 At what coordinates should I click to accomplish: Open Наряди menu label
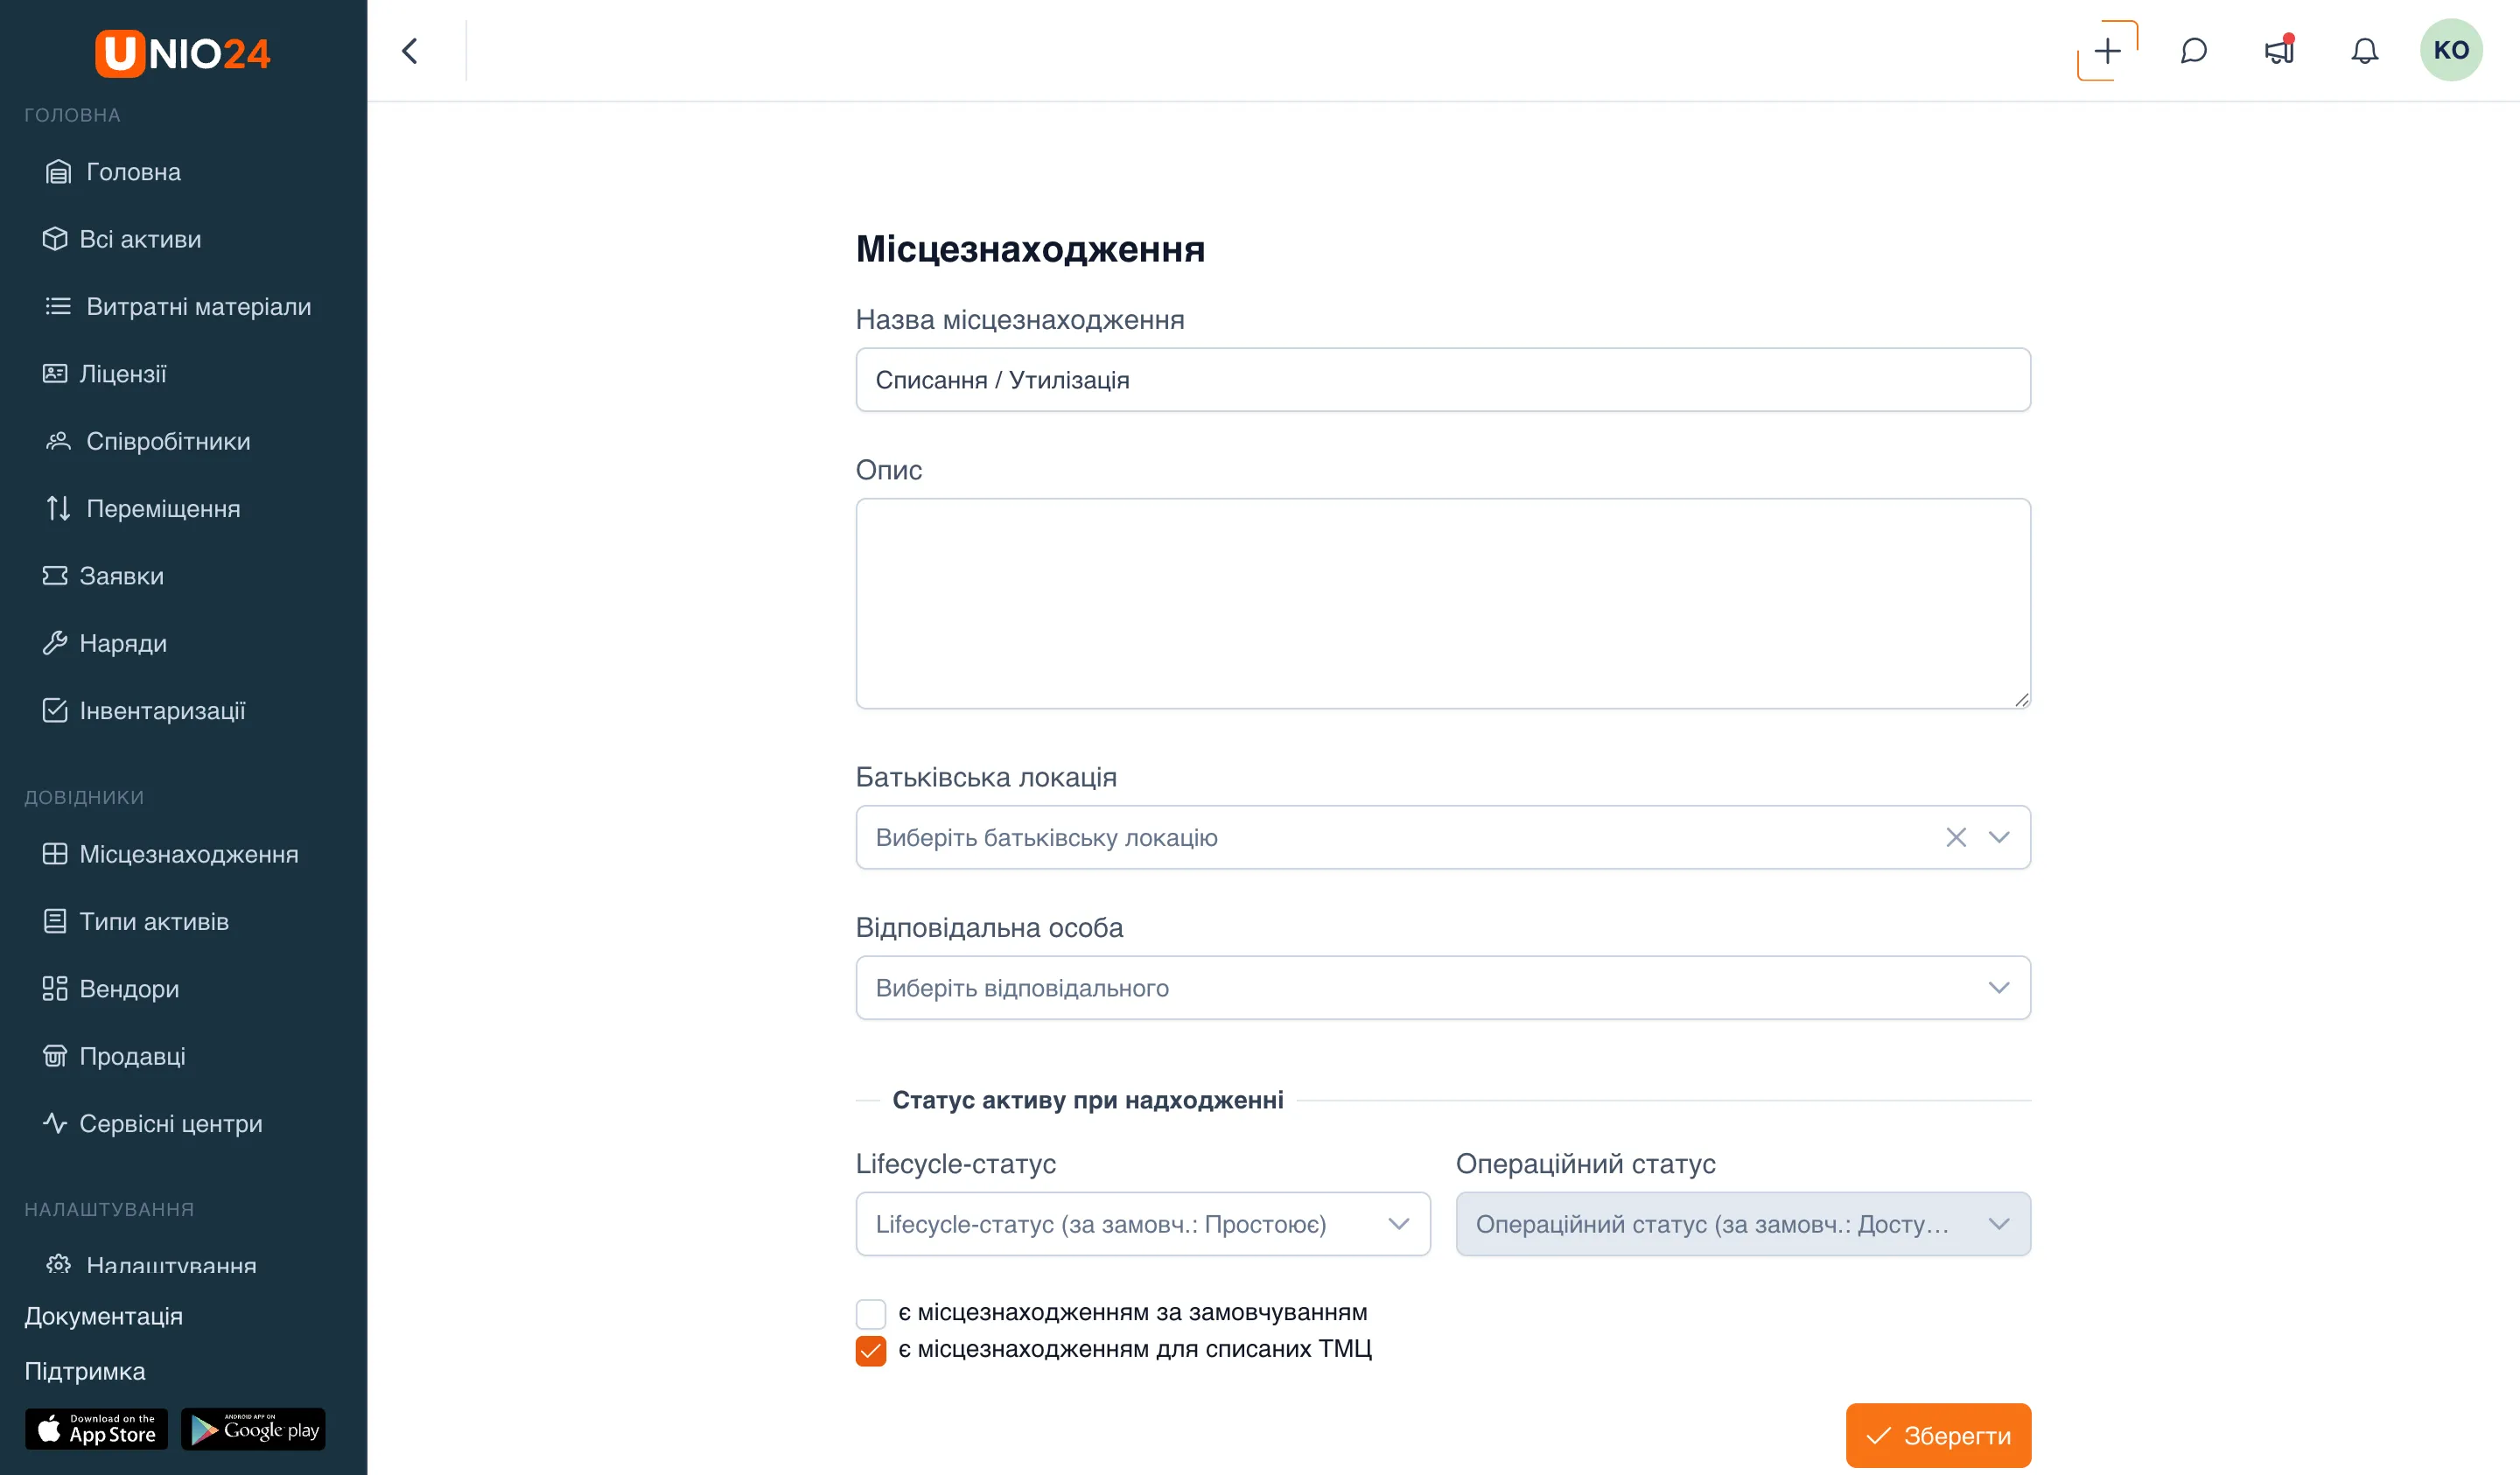(x=123, y=643)
